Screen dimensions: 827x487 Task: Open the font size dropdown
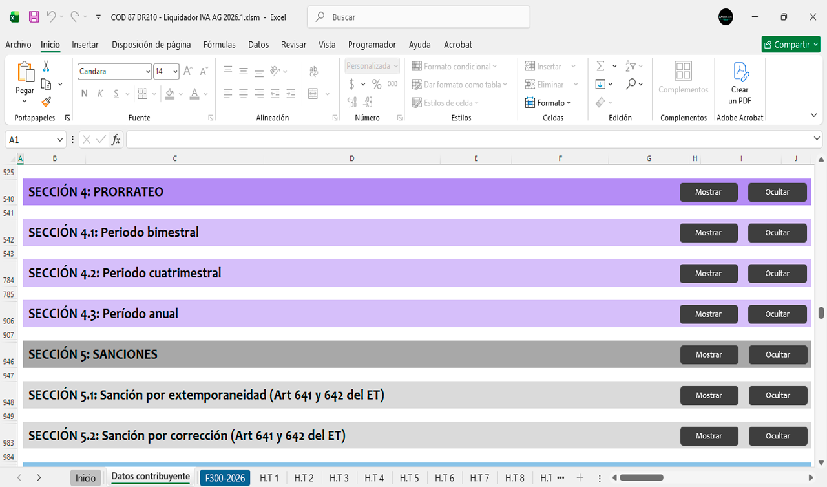pyautogui.click(x=175, y=71)
